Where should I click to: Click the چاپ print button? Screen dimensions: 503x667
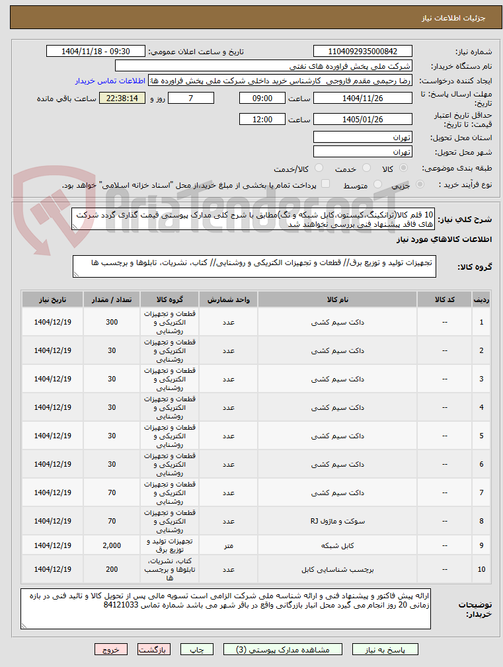pyautogui.click(x=197, y=650)
